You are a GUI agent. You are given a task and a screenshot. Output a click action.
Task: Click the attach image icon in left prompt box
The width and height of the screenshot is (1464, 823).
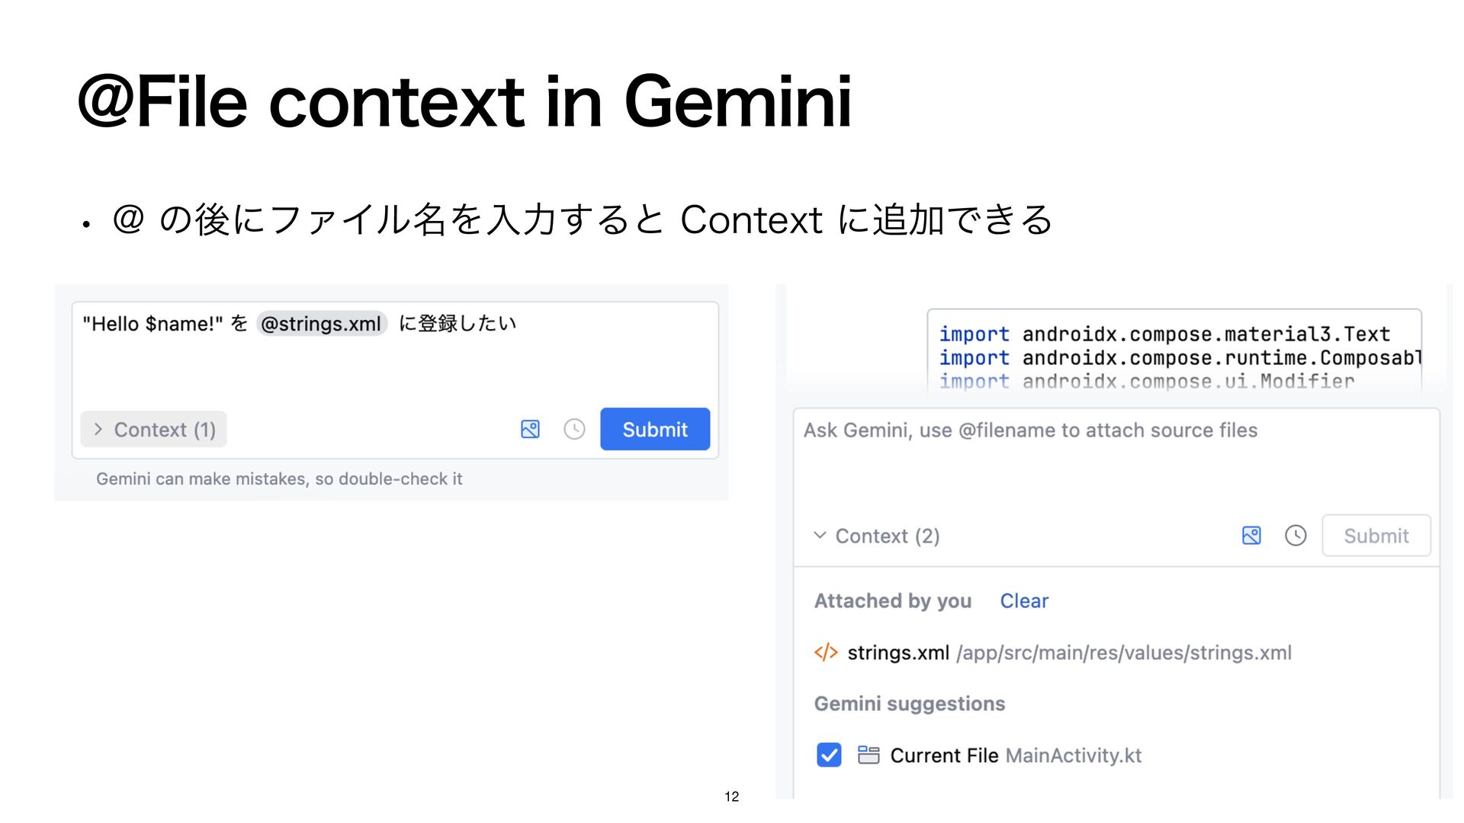[530, 429]
